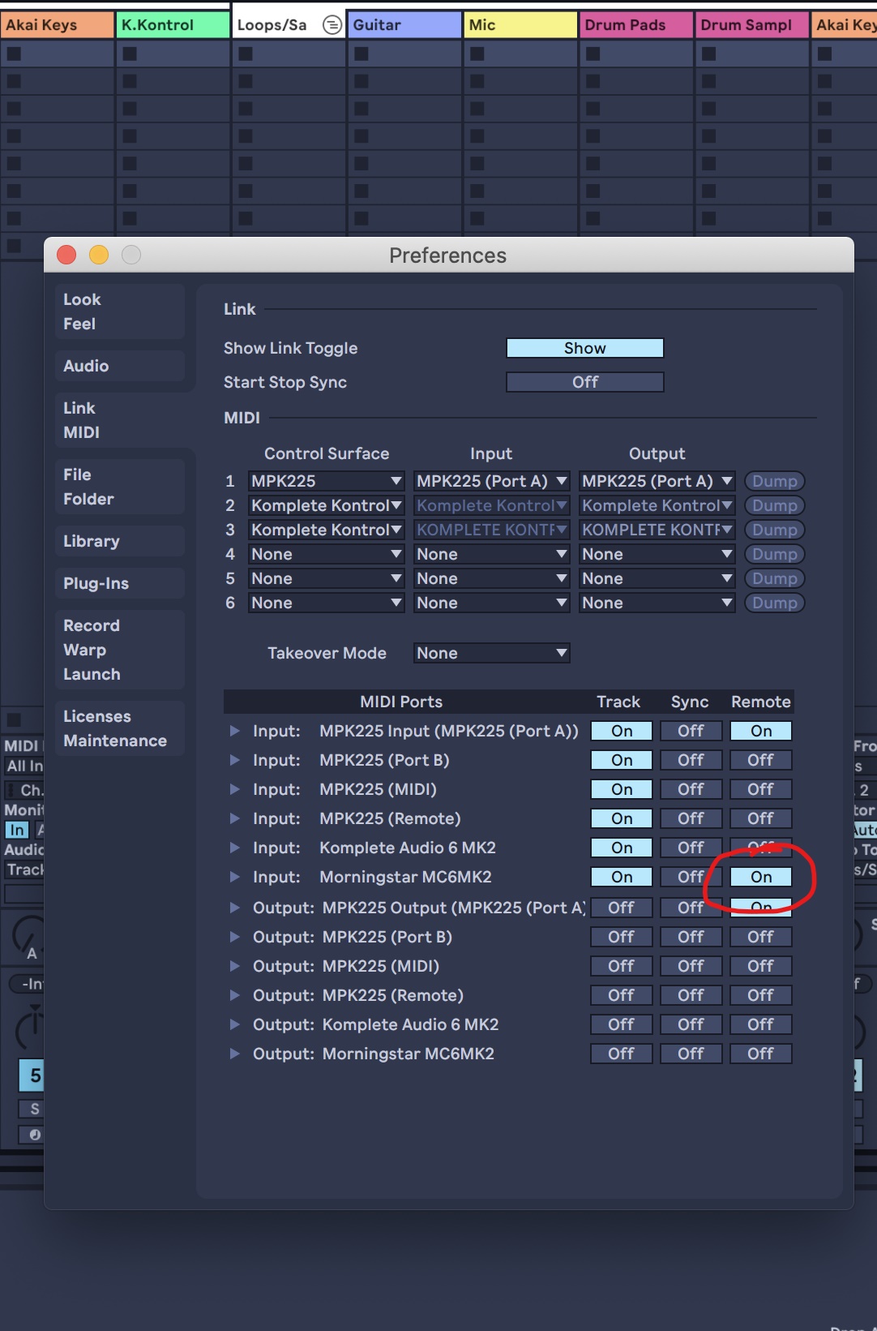Select the Drum Pads track header

tap(636, 25)
